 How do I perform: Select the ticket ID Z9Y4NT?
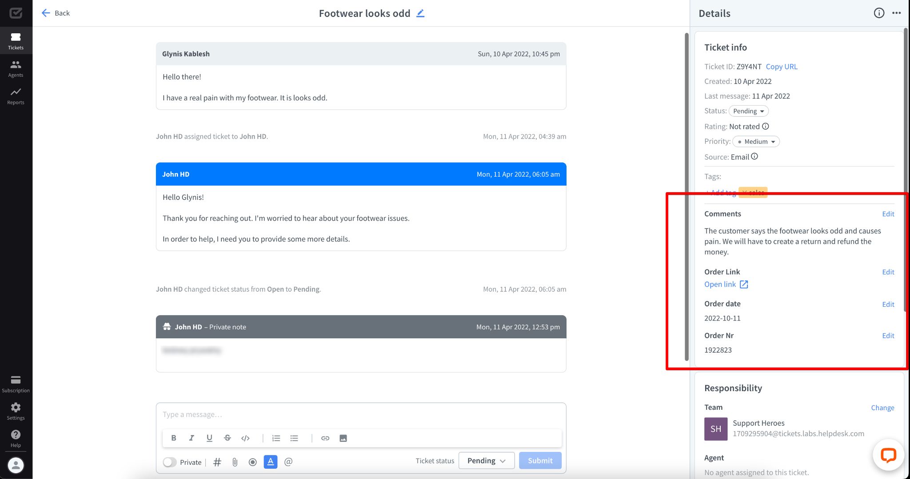[x=749, y=67]
